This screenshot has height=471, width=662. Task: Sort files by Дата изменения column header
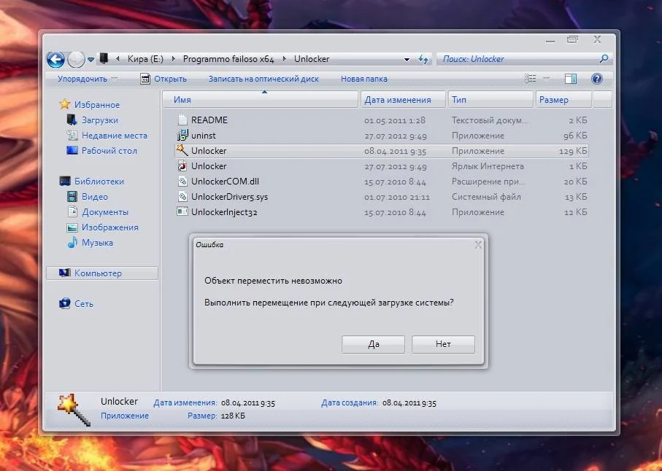pyautogui.click(x=398, y=100)
